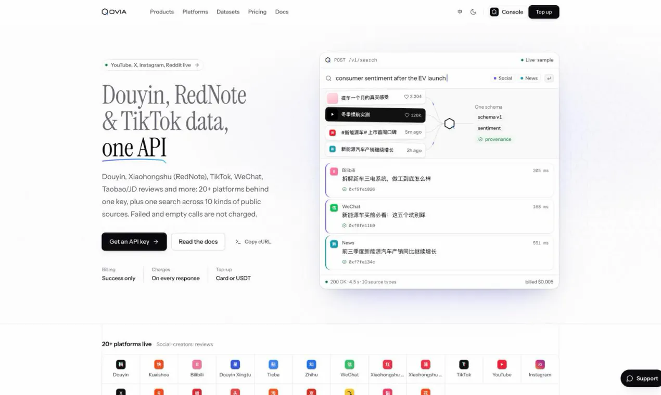Click the Get an API key button

(x=134, y=242)
